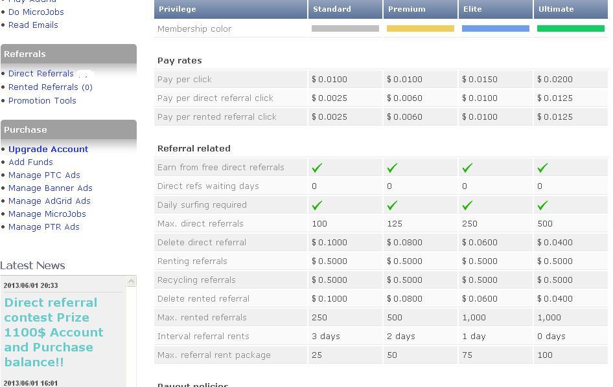This screenshot has height=387, width=613.
Task: Open Promotion Tools link
Action: tap(42, 101)
